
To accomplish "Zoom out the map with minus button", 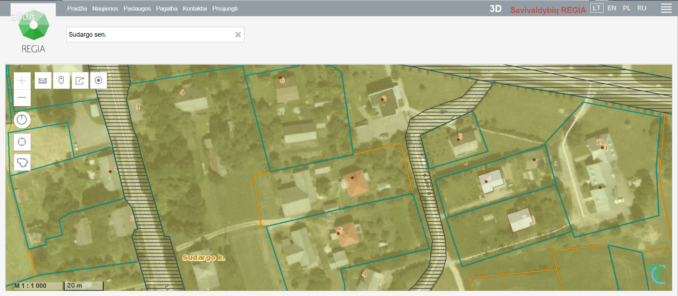I will pyautogui.click(x=22, y=97).
